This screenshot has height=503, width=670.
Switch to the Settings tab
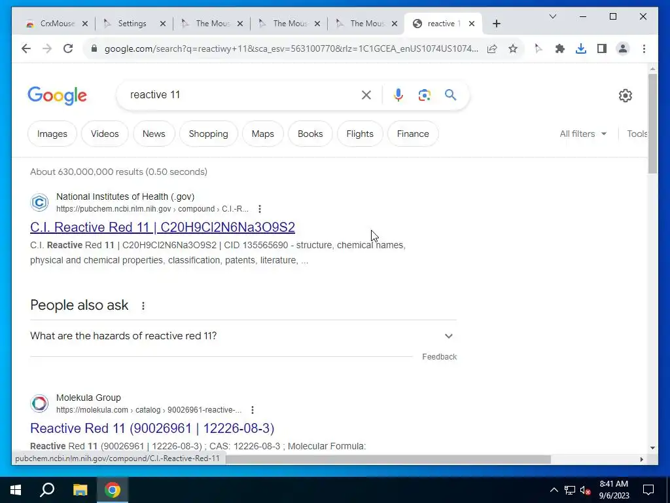(133, 24)
